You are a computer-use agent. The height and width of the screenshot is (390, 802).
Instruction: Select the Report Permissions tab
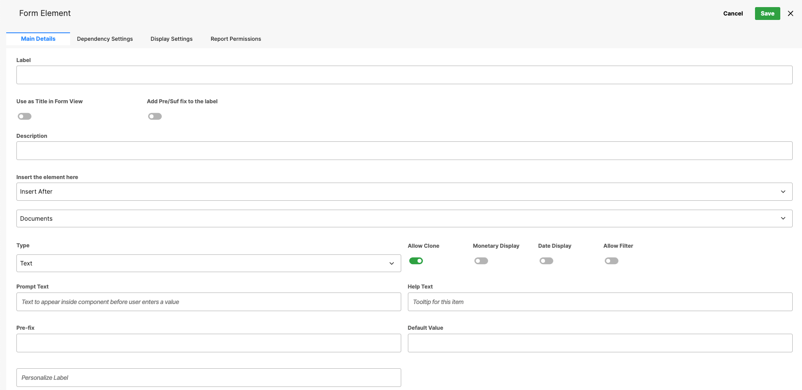pyautogui.click(x=236, y=39)
